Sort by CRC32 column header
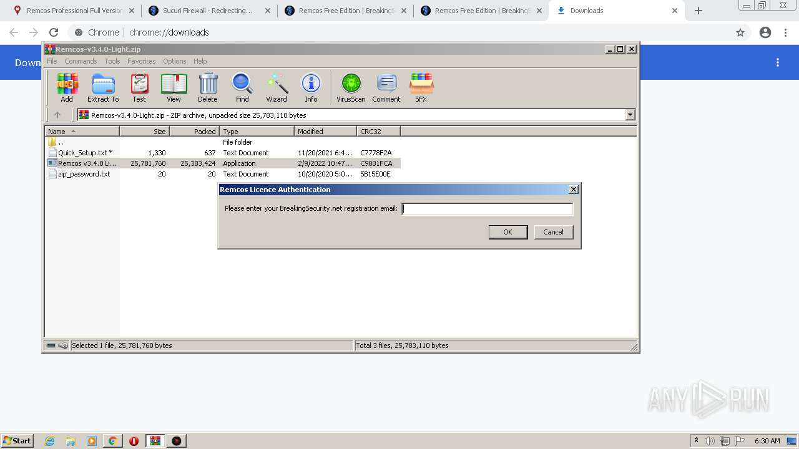 pyautogui.click(x=378, y=131)
